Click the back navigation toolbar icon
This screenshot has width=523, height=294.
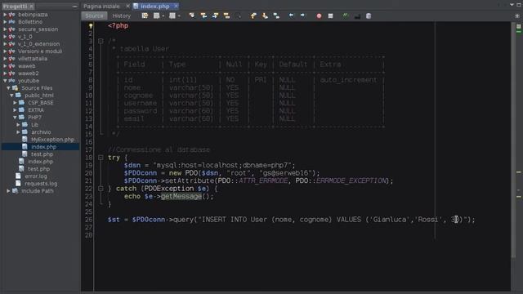pos(156,16)
